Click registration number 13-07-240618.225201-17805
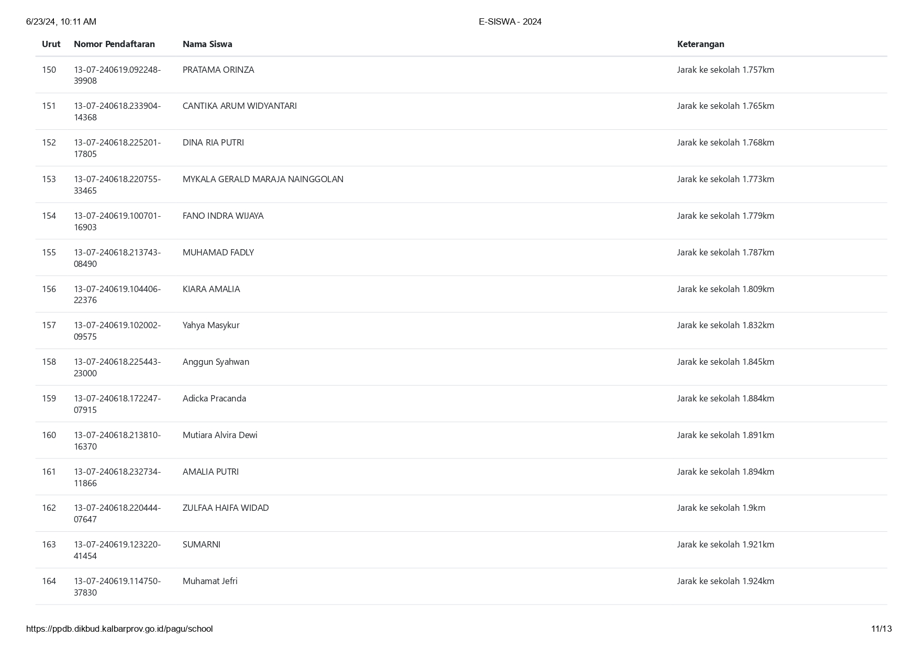918x649 pixels. tap(117, 148)
